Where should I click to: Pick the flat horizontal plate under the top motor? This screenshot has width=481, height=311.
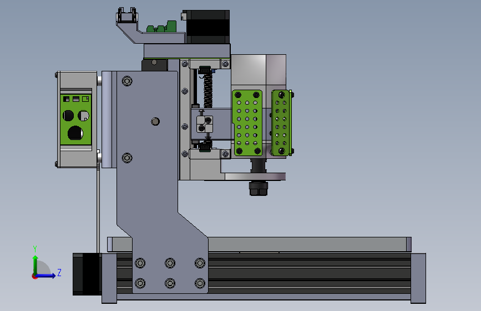coord(187,51)
